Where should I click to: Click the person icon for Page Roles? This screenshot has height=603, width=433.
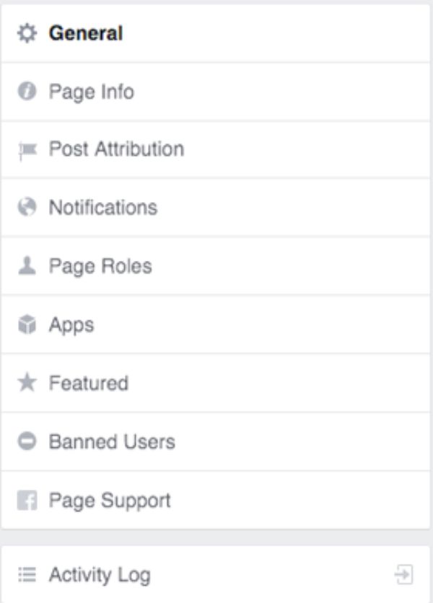tap(27, 266)
